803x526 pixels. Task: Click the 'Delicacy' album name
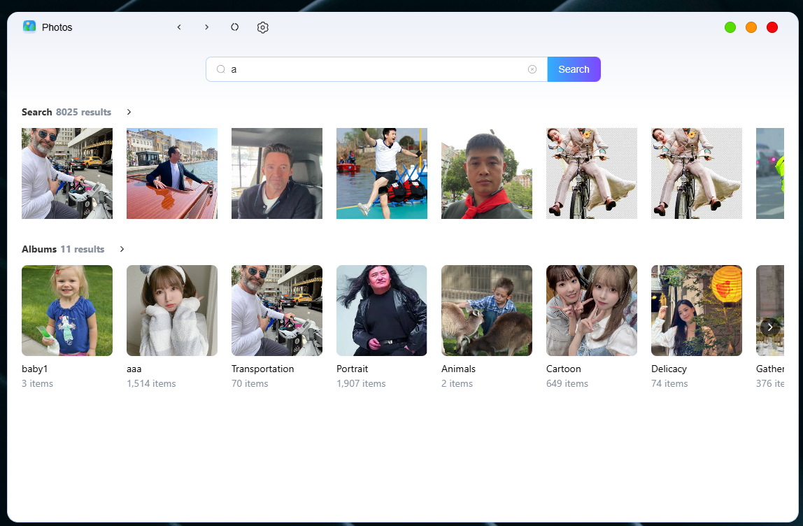point(669,369)
